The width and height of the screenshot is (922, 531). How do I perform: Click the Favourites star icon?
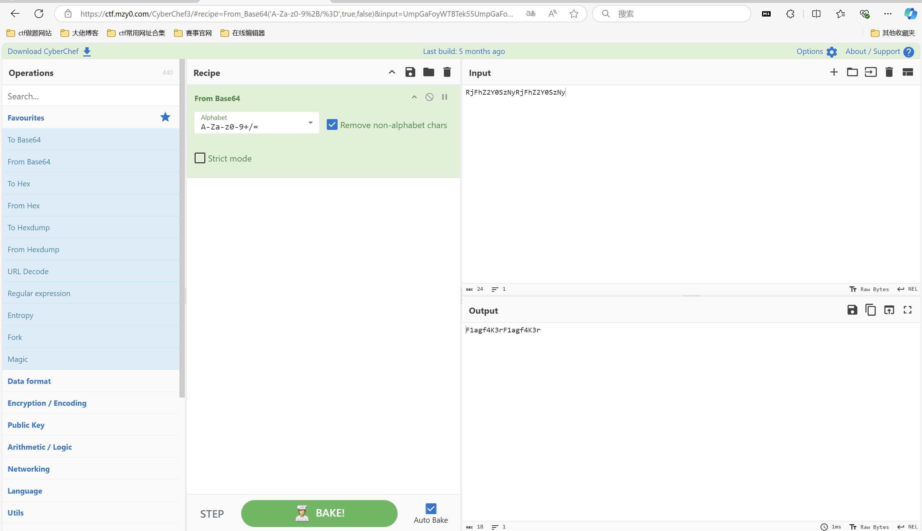coord(165,117)
